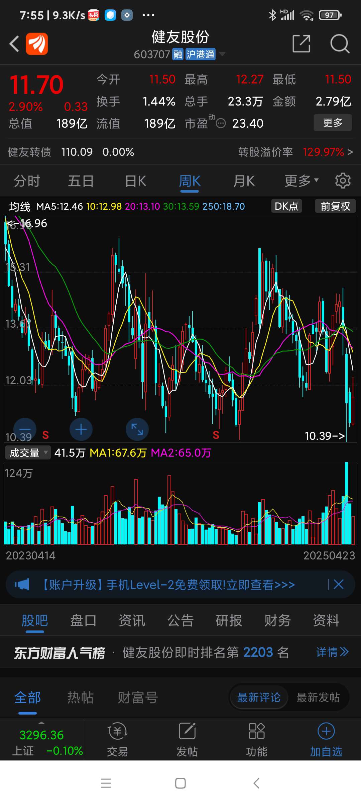Screen dimensions: 361x804
Task: Open 详情 ranking details
Action: click(x=332, y=652)
